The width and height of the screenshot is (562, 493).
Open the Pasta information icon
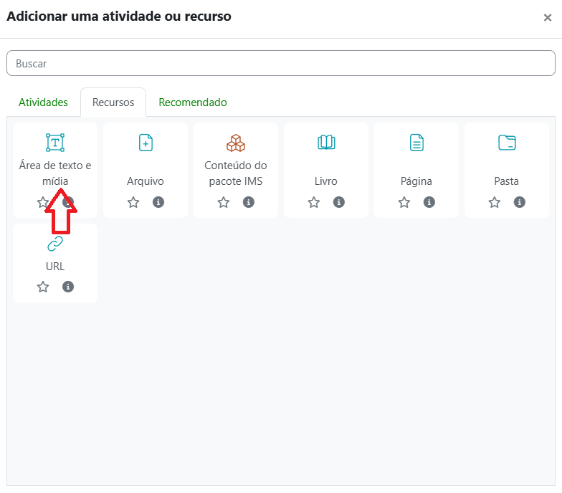point(520,203)
